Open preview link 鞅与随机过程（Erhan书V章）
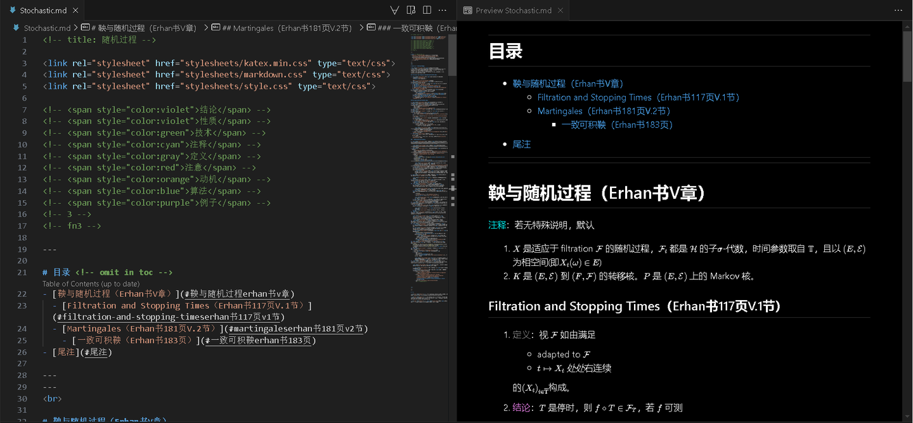Screen dimensions: 913x423 tap(568, 84)
